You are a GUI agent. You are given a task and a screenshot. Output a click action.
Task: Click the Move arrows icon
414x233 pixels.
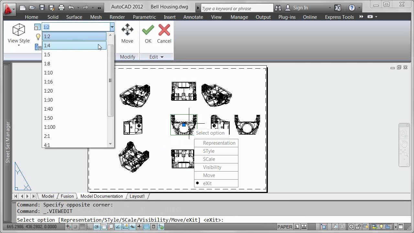tap(127, 30)
